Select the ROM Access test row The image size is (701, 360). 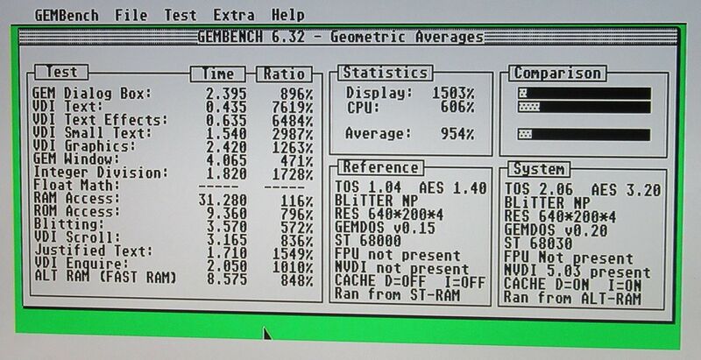pyautogui.click(x=173, y=212)
